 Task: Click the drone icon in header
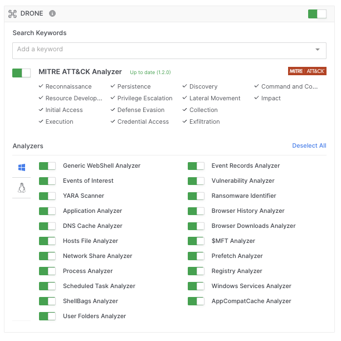click(x=12, y=13)
